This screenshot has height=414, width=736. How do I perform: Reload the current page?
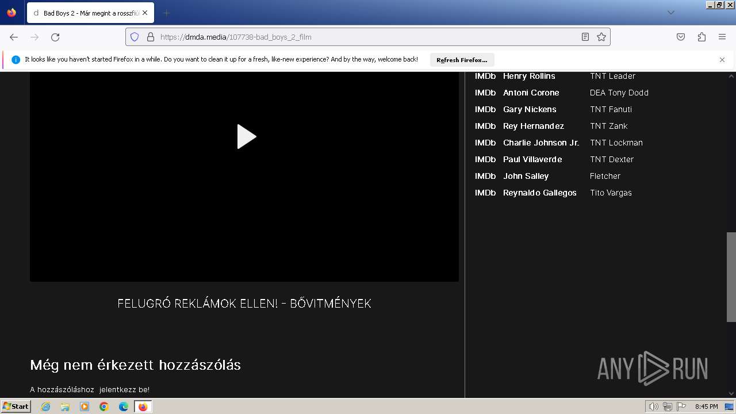(55, 37)
